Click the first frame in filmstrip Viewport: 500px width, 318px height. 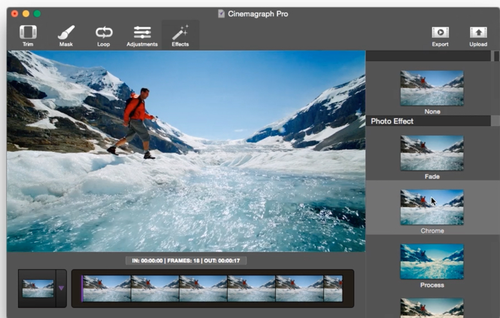[x=107, y=289]
